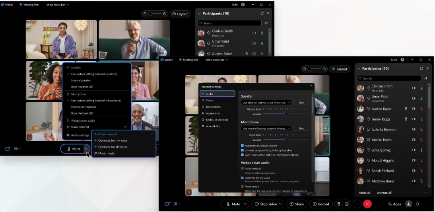Viewport: 435px width, 212px height.
Task: Open Webex Assistant icon in front window
Action: coord(167,204)
